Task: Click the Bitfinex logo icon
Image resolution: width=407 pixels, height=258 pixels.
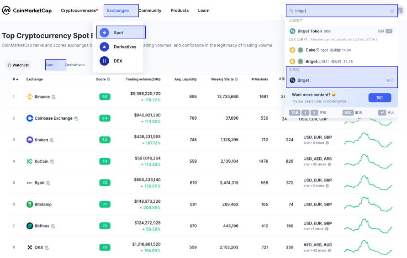Action: [x=30, y=226]
